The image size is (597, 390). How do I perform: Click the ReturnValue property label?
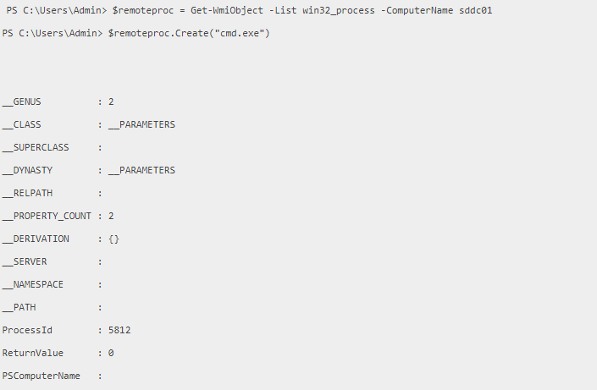(33, 353)
